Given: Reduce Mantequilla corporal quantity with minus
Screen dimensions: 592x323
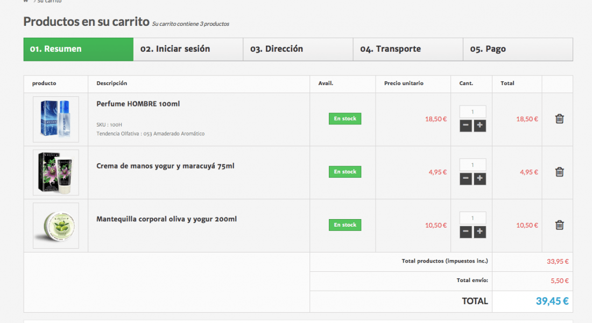Looking at the screenshot, I should coord(466,231).
